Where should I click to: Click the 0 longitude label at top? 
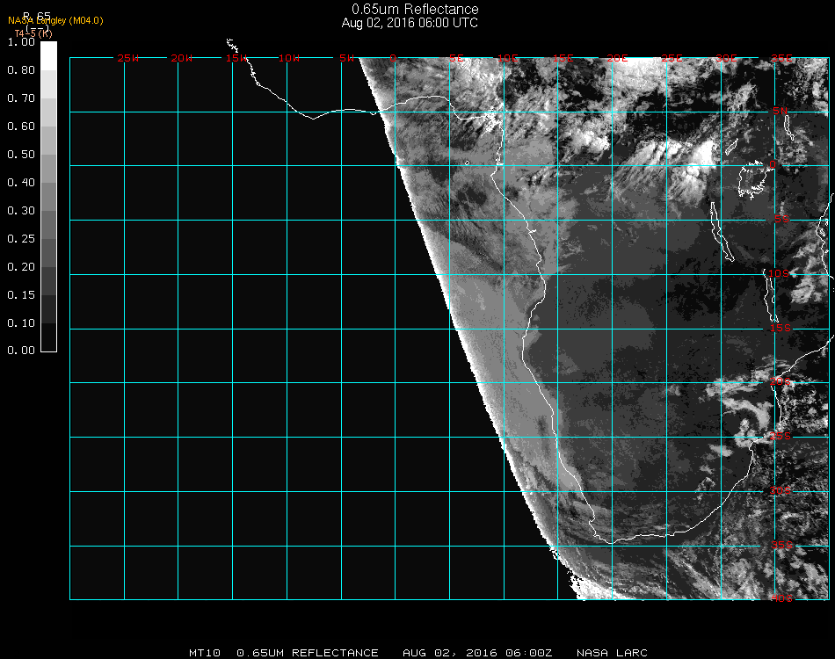point(393,58)
